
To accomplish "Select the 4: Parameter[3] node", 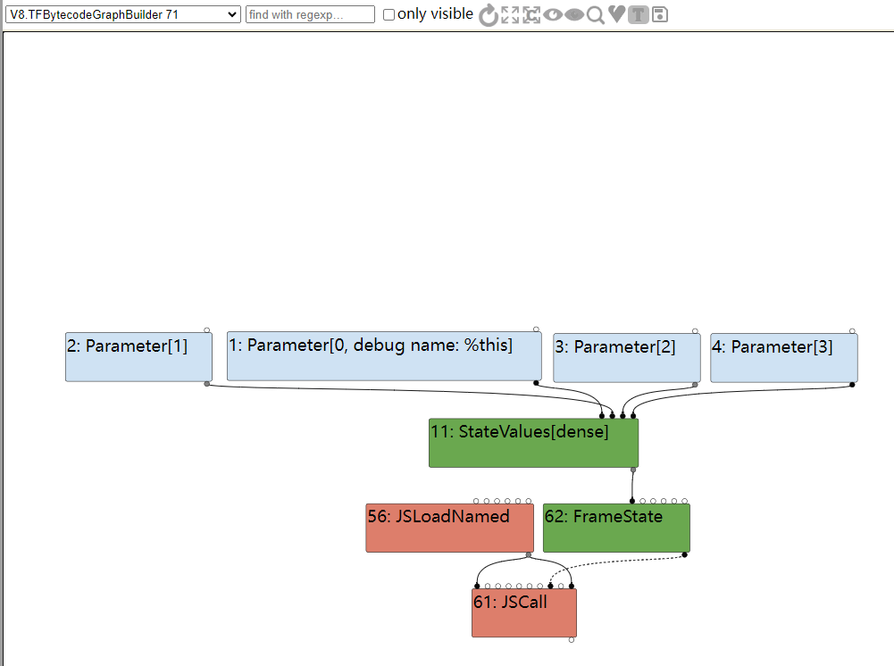I will [x=783, y=358].
